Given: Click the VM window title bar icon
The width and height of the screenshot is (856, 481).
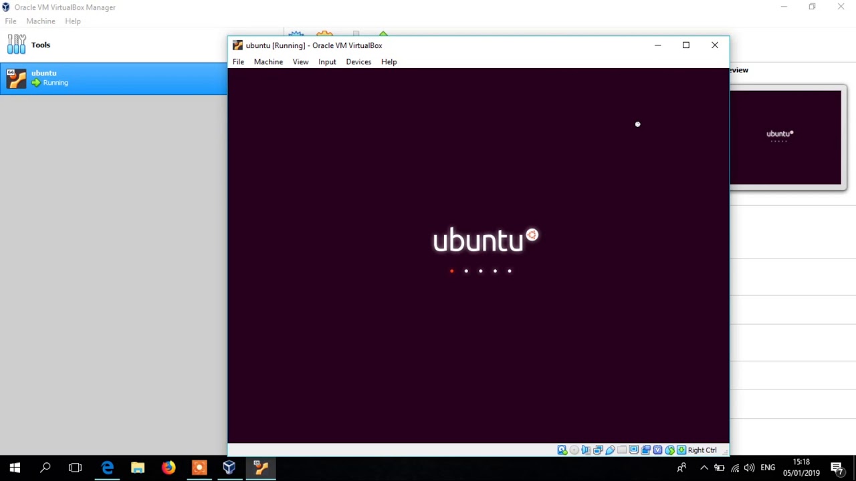Looking at the screenshot, I should [x=237, y=45].
